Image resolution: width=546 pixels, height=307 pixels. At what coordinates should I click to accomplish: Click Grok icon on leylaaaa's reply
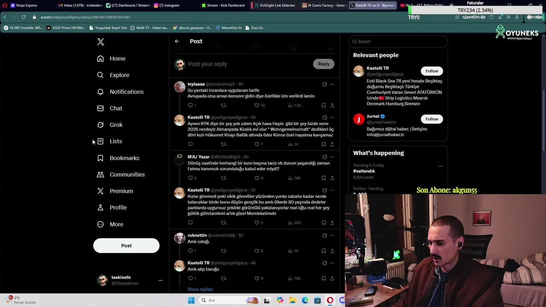(x=325, y=84)
